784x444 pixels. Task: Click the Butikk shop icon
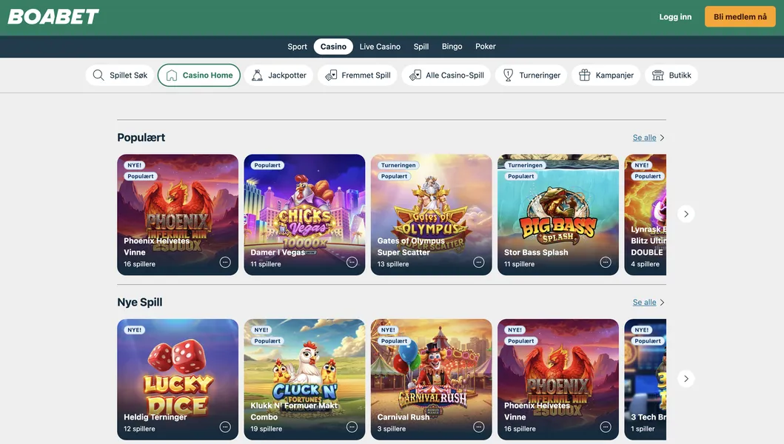(657, 75)
